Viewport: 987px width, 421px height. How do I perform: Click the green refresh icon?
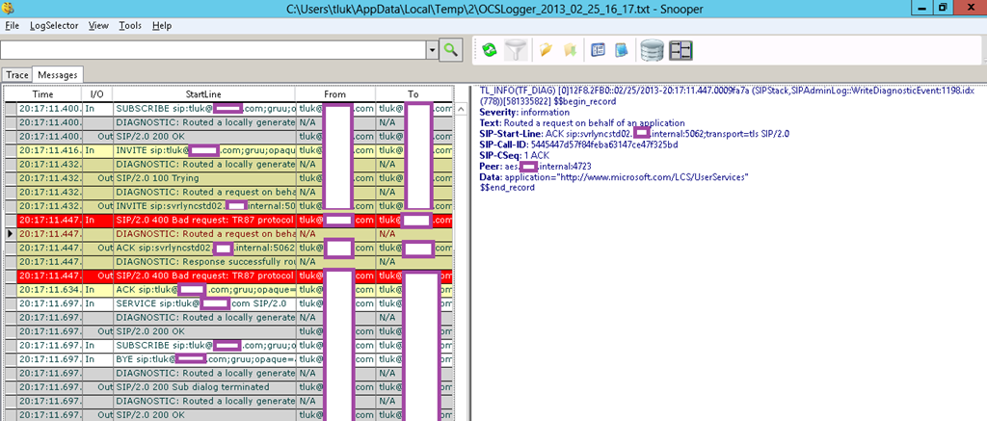coord(490,50)
